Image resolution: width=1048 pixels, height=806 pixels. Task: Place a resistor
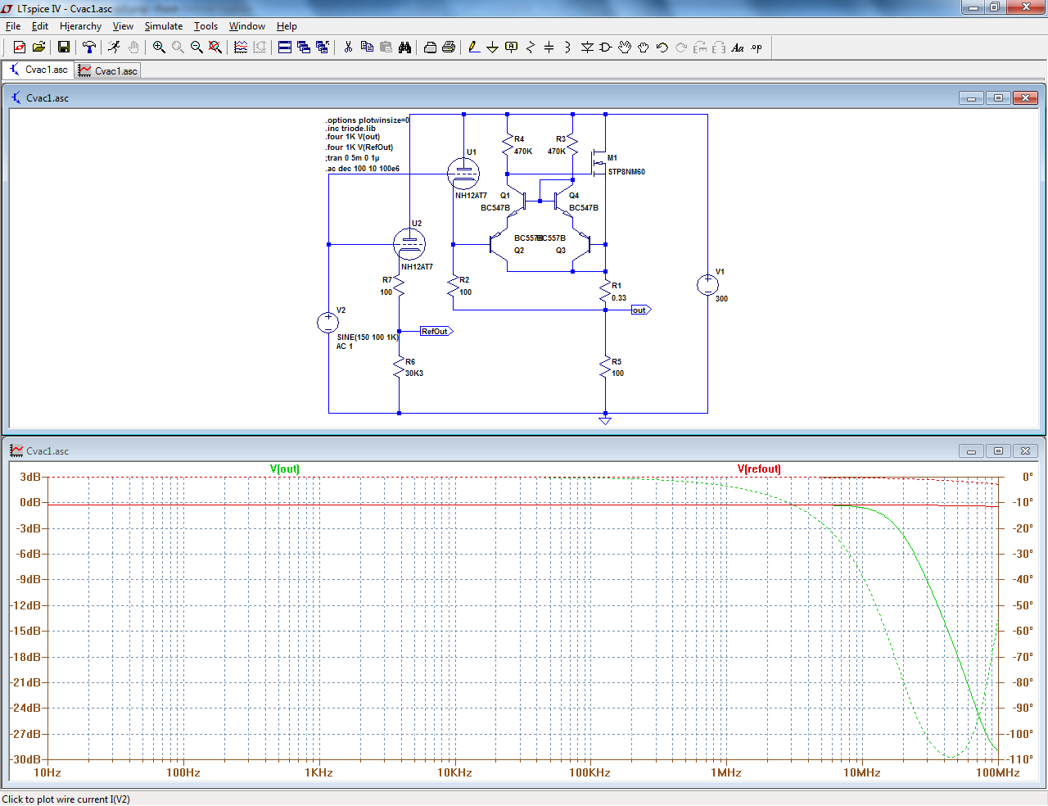[531, 48]
